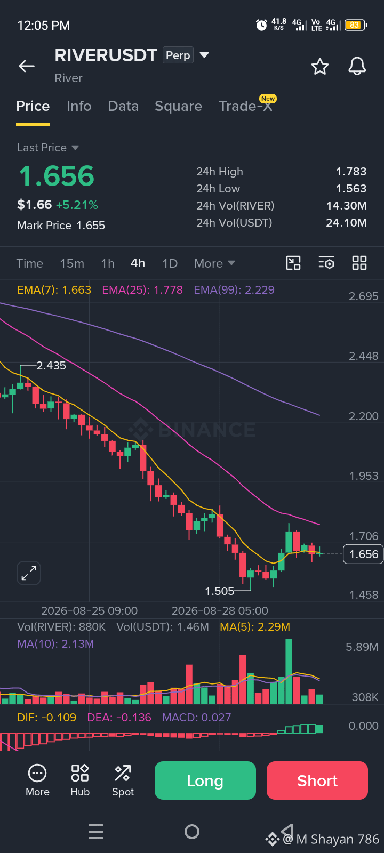Select the Price tab

[x=33, y=106]
